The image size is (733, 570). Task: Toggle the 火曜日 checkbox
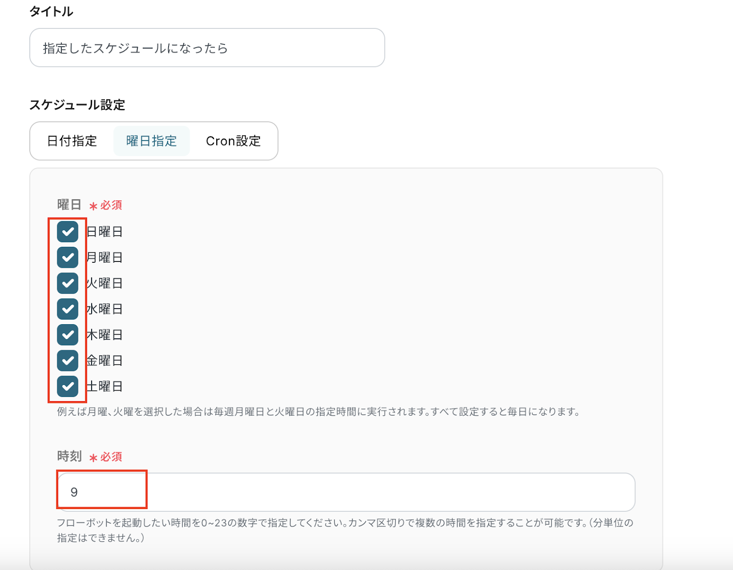point(68,283)
